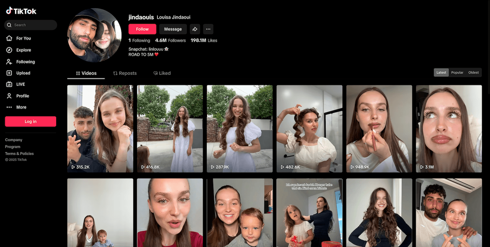Sort videos by Oldest
This screenshot has height=247, width=490.
pos(473,73)
